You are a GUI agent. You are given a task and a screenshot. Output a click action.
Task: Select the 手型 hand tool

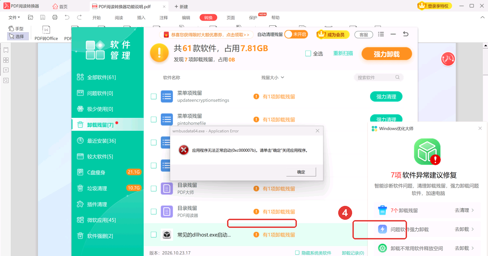coord(16,29)
